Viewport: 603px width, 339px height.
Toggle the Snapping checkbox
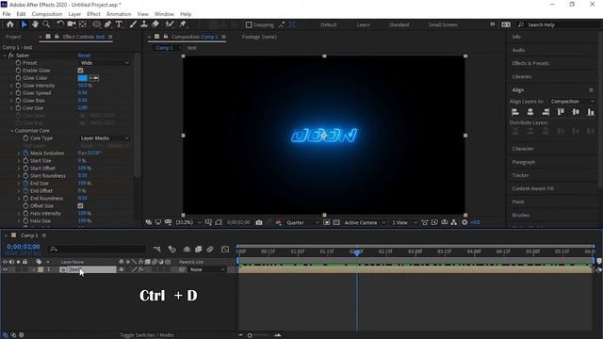[249, 24]
